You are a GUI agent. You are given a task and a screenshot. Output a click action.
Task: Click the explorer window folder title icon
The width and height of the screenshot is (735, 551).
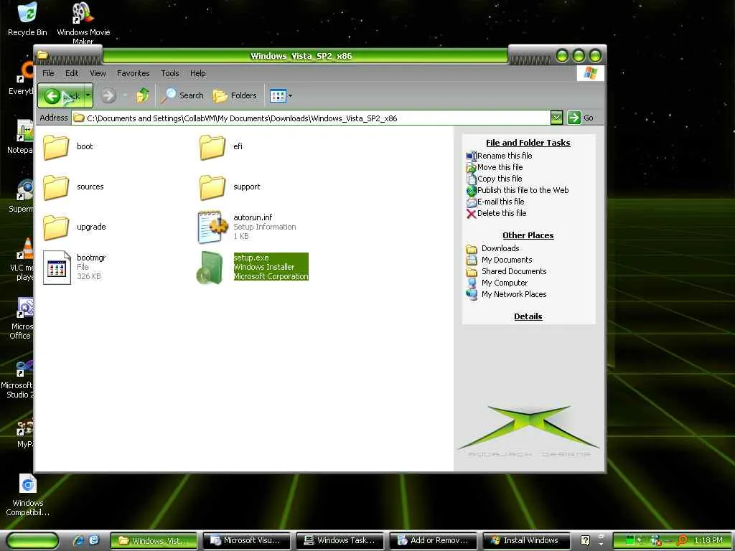pyautogui.click(x=42, y=55)
